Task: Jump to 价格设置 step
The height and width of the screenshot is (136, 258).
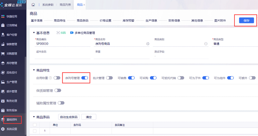Action: (105, 21)
